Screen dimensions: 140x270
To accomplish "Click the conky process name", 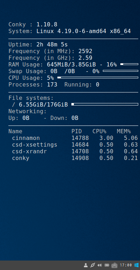I will [x=21, y=158].
